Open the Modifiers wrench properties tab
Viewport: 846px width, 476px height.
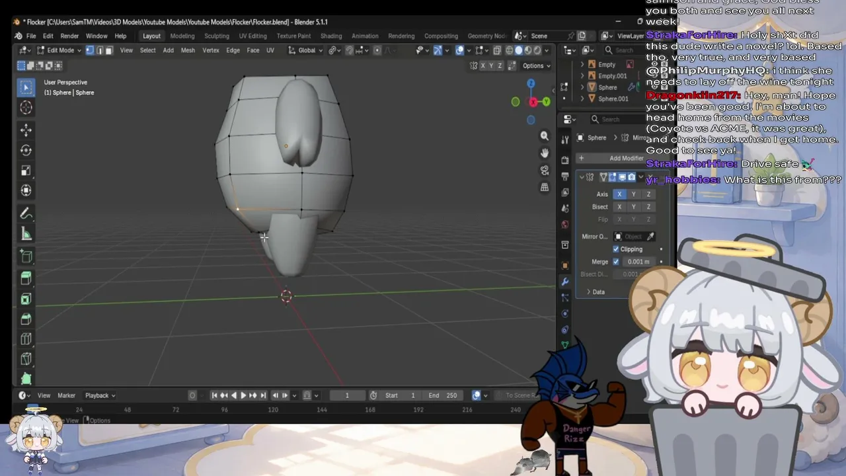(x=564, y=282)
